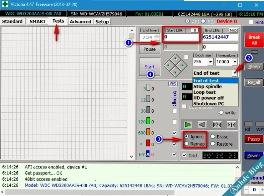This screenshot has width=264, height=196.
Task: Click the dark gray 30 ms block swatch
Action: 148,109
